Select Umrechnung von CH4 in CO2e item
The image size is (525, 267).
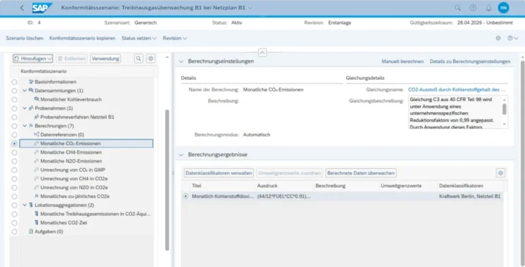(74, 179)
